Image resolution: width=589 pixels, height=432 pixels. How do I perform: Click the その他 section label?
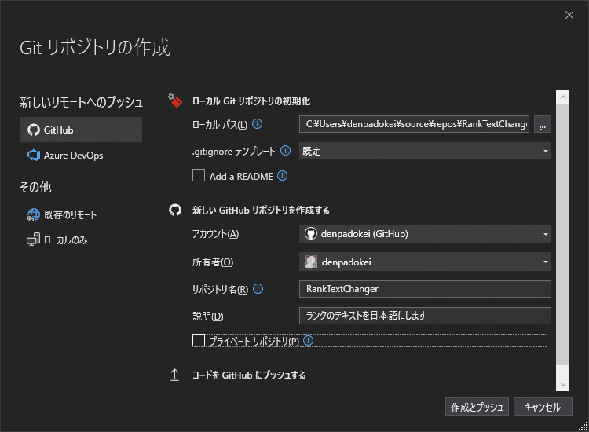click(35, 187)
